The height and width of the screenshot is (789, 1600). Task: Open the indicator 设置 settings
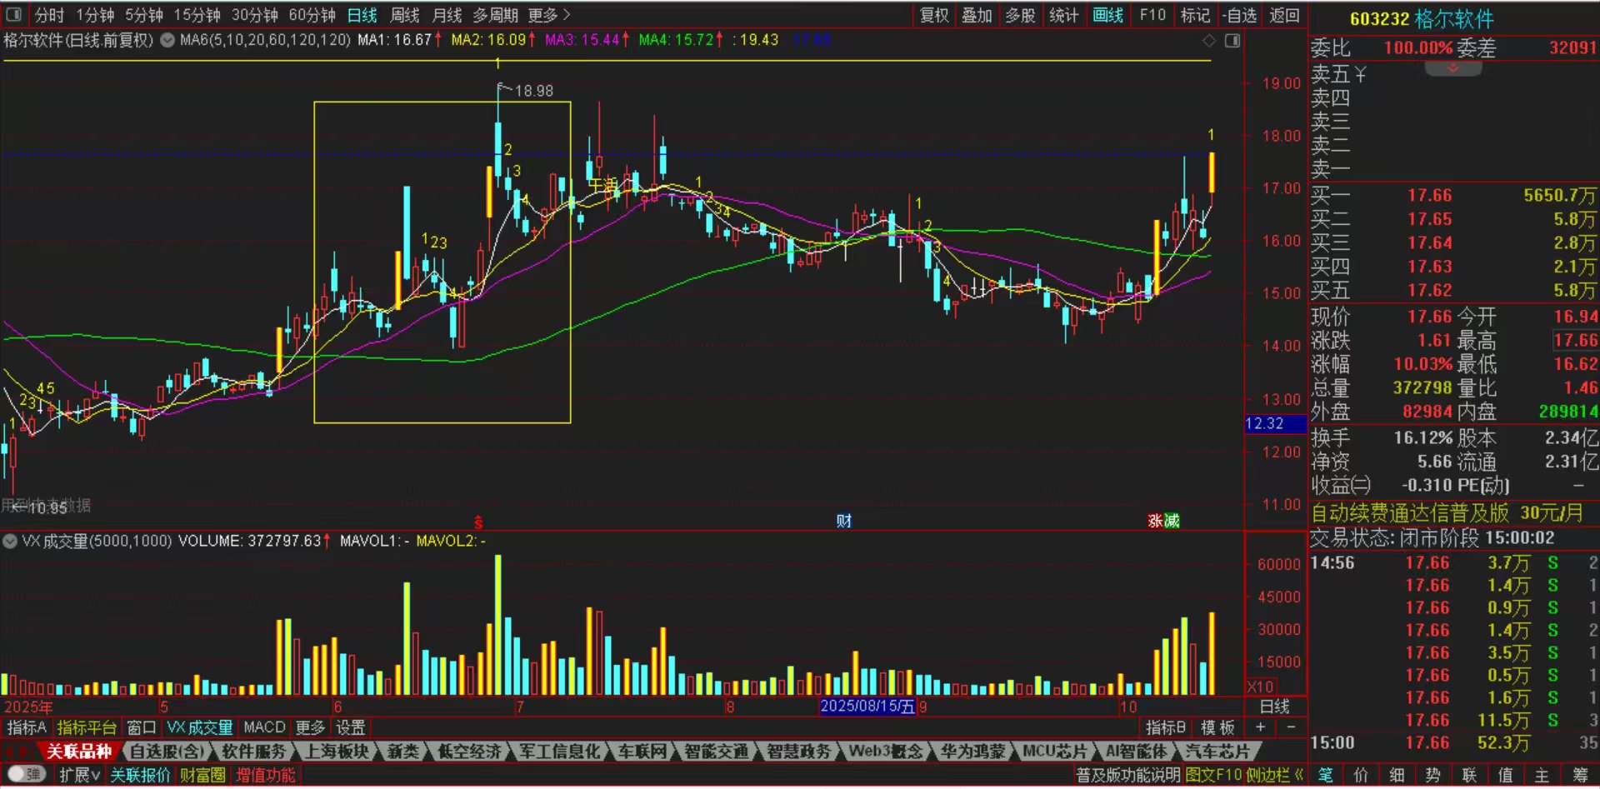(351, 727)
